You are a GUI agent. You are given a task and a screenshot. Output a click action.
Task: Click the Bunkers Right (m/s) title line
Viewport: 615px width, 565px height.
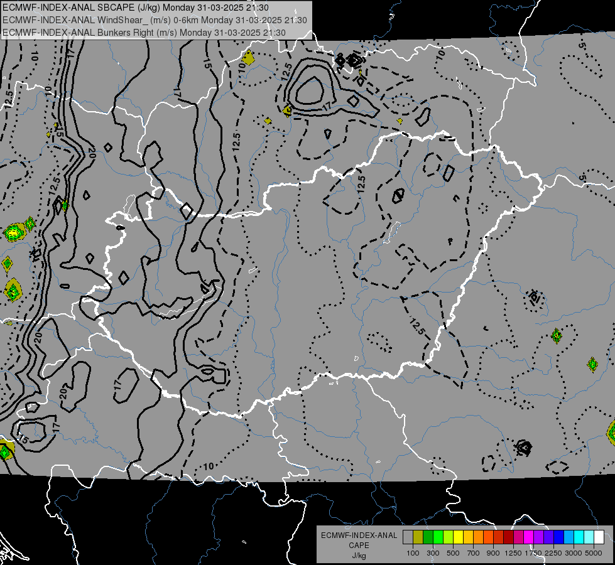pyautogui.click(x=144, y=33)
